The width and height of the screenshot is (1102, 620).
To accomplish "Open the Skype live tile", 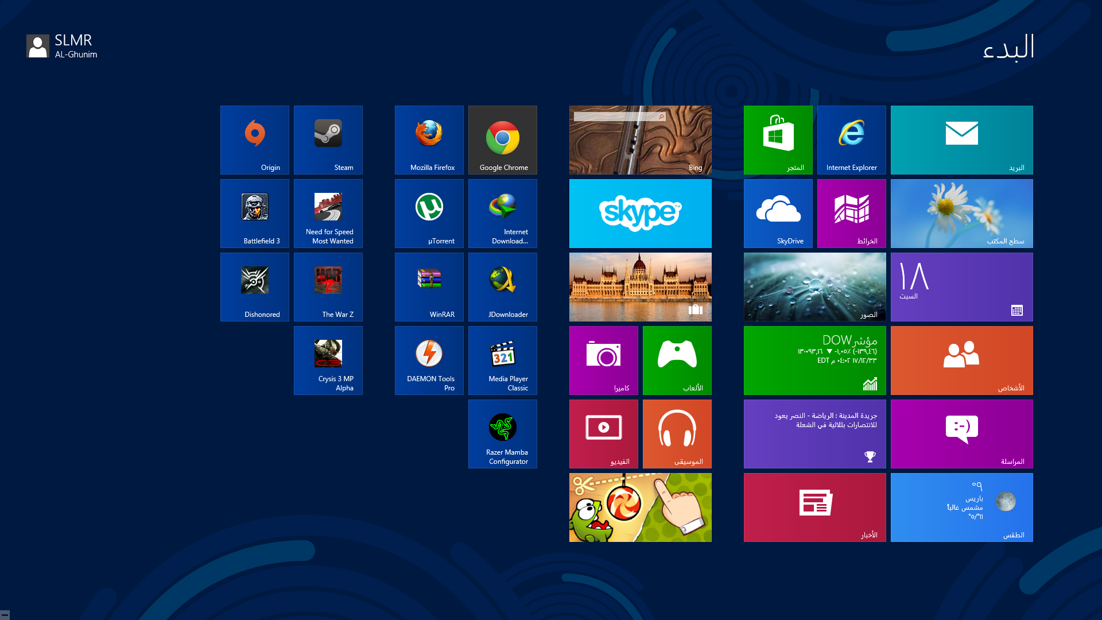I will [x=641, y=213].
